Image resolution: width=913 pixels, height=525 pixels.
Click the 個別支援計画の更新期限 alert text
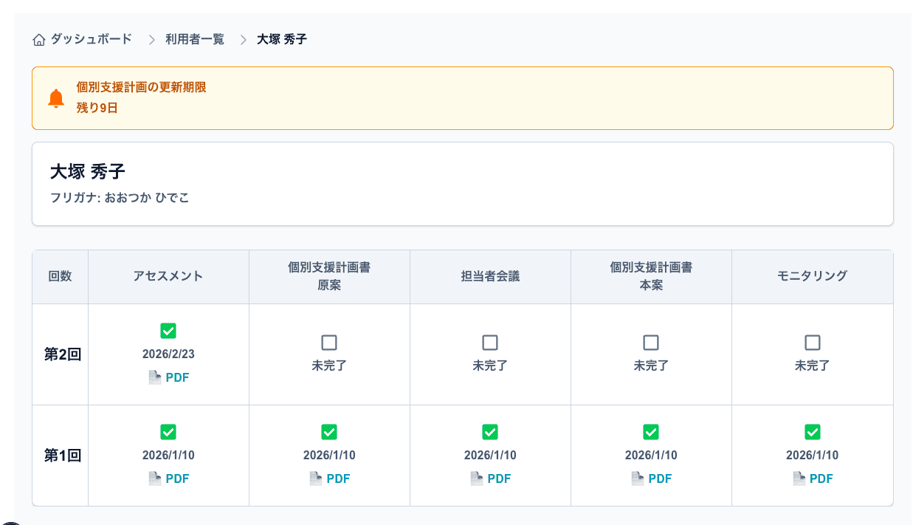[141, 87]
